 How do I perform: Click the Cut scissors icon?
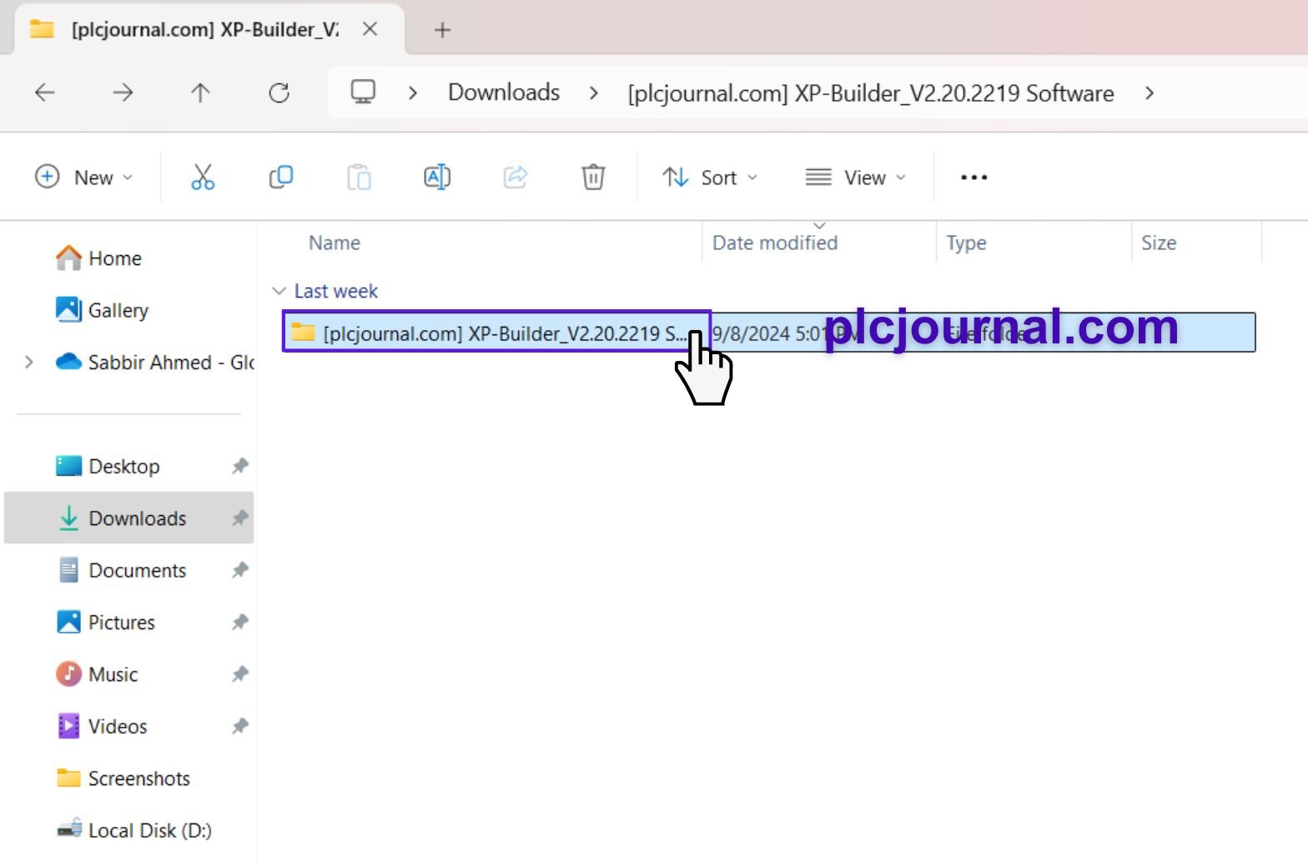(x=203, y=178)
